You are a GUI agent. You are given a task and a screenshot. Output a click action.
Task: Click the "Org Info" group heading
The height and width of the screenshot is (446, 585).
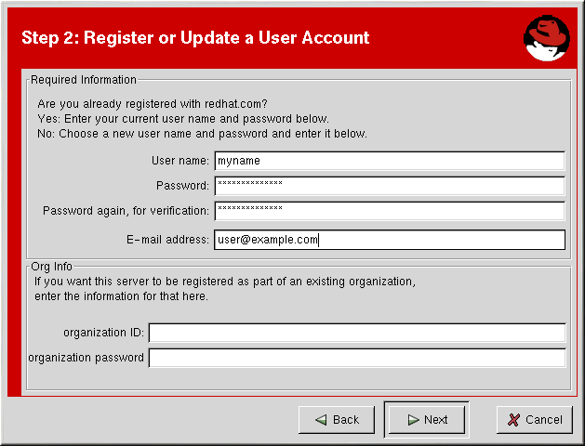[x=51, y=267]
